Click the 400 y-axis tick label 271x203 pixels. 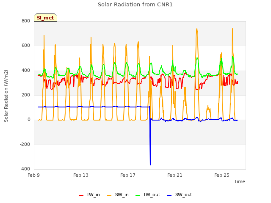point(26,71)
